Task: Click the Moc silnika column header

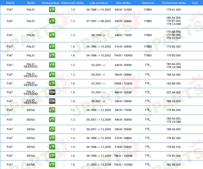Action: coord(123,3)
